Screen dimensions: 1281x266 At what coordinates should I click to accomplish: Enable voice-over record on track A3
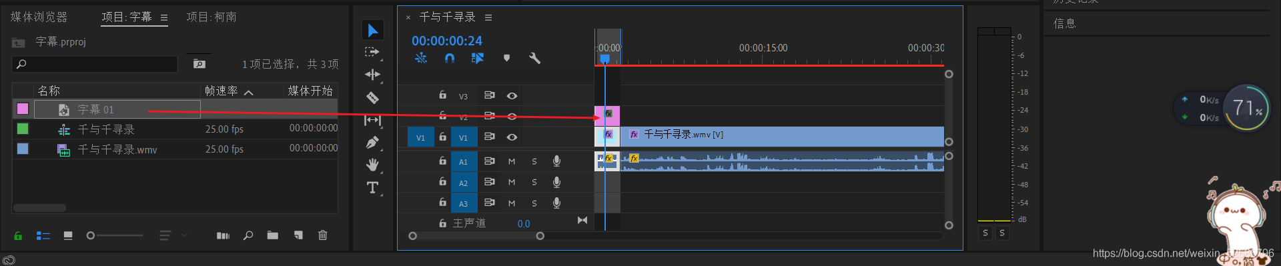[556, 203]
